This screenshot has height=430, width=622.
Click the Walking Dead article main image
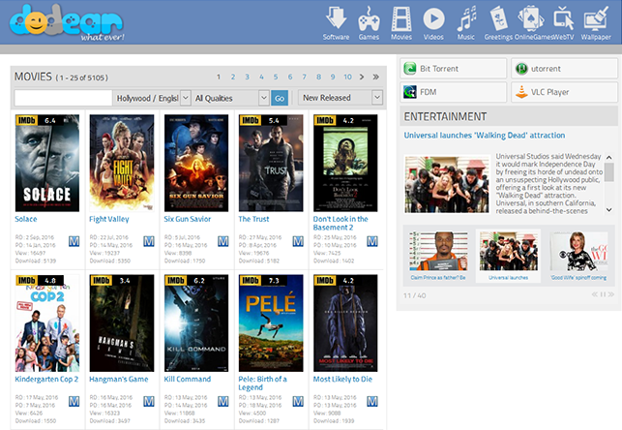click(447, 184)
